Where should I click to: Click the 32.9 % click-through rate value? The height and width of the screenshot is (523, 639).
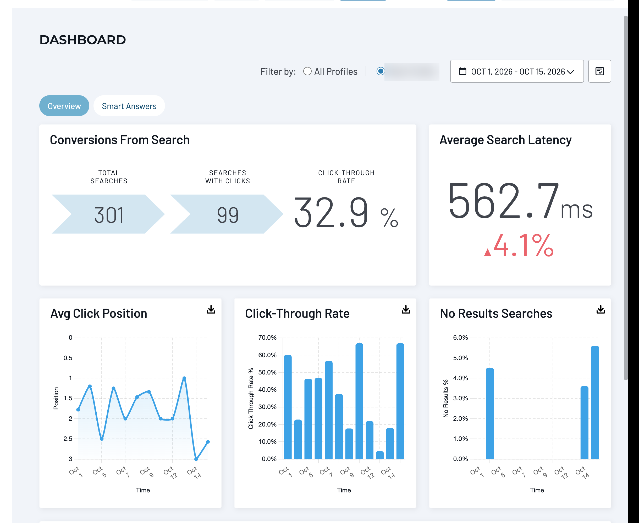(346, 213)
